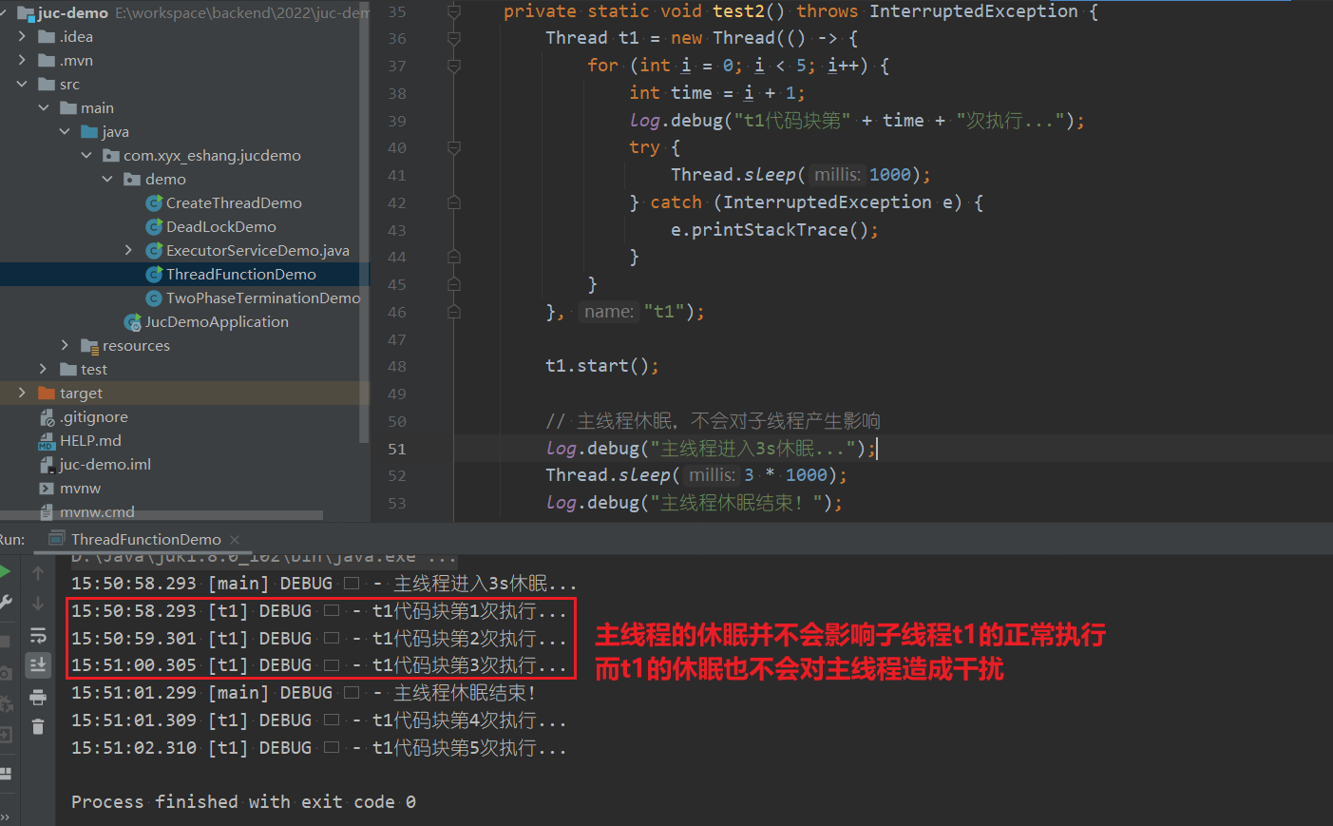Expand the .idea folder
Screen dimensions: 1333x826
pyautogui.click(x=22, y=36)
